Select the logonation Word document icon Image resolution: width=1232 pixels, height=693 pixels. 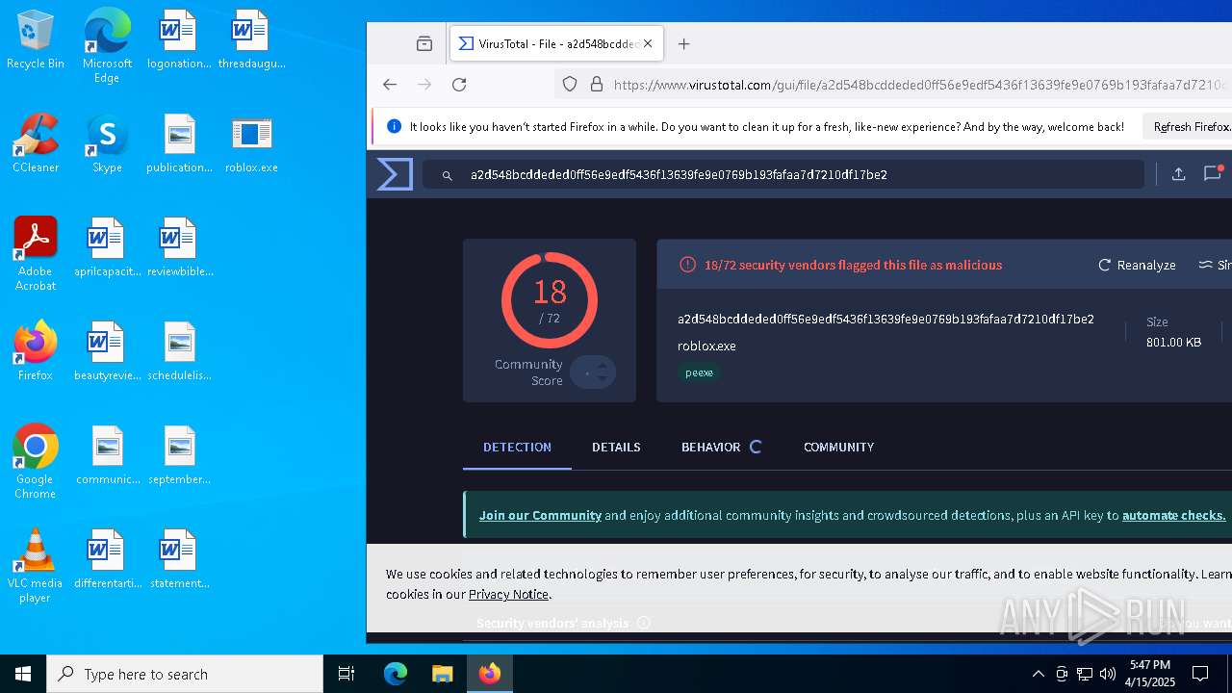pos(179,40)
